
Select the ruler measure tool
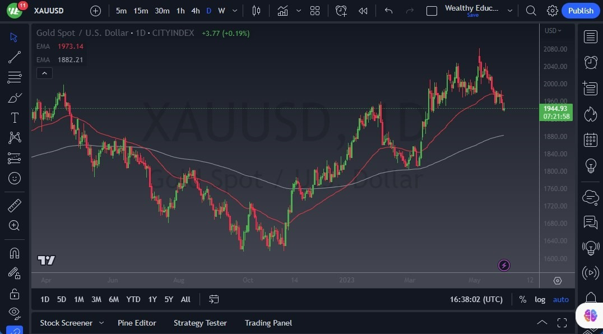14,206
